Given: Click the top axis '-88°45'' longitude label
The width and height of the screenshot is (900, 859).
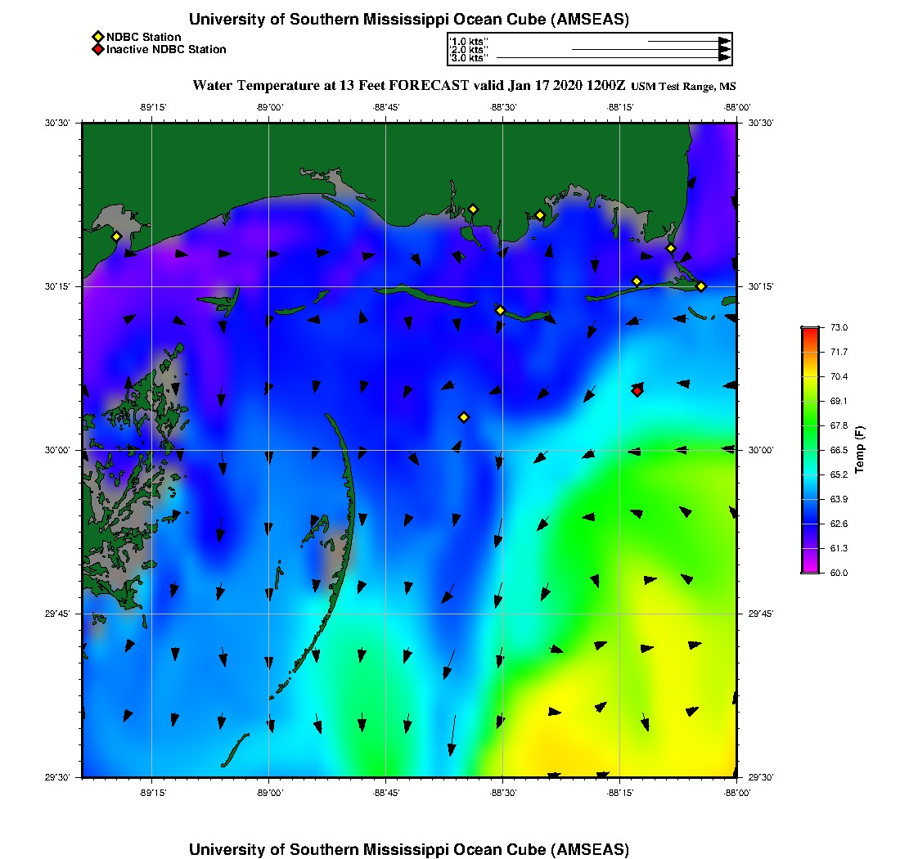Looking at the screenshot, I should point(386,107).
